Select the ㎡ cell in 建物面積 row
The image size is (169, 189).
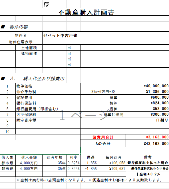click(x=73, y=53)
